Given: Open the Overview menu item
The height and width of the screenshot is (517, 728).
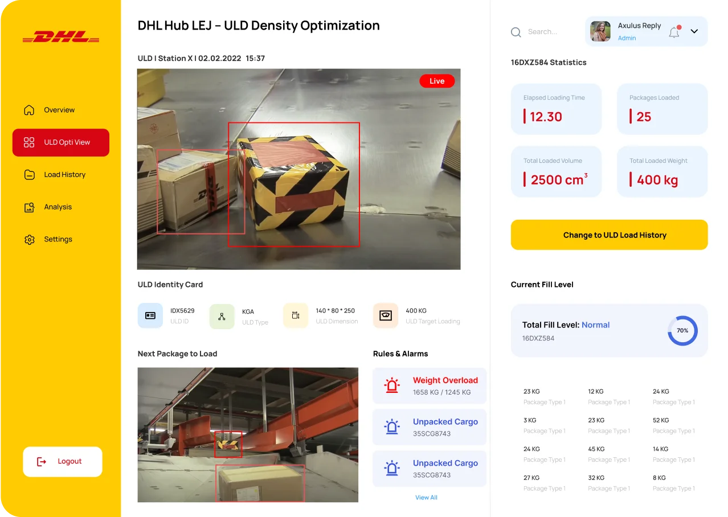Looking at the screenshot, I should coord(59,110).
